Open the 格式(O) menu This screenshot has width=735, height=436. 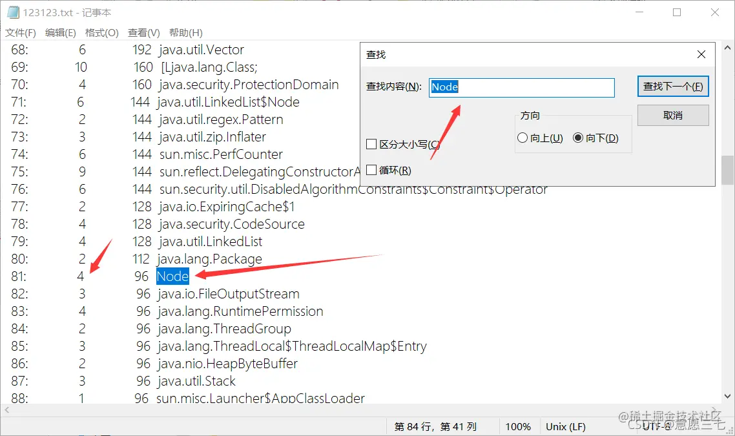(101, 33)
